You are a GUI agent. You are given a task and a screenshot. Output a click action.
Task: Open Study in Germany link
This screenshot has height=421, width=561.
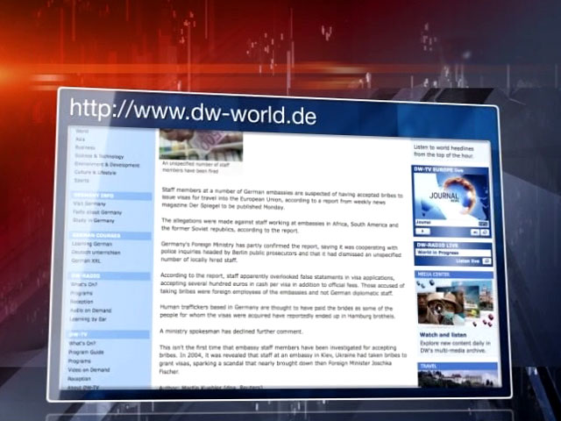(94, 220)
